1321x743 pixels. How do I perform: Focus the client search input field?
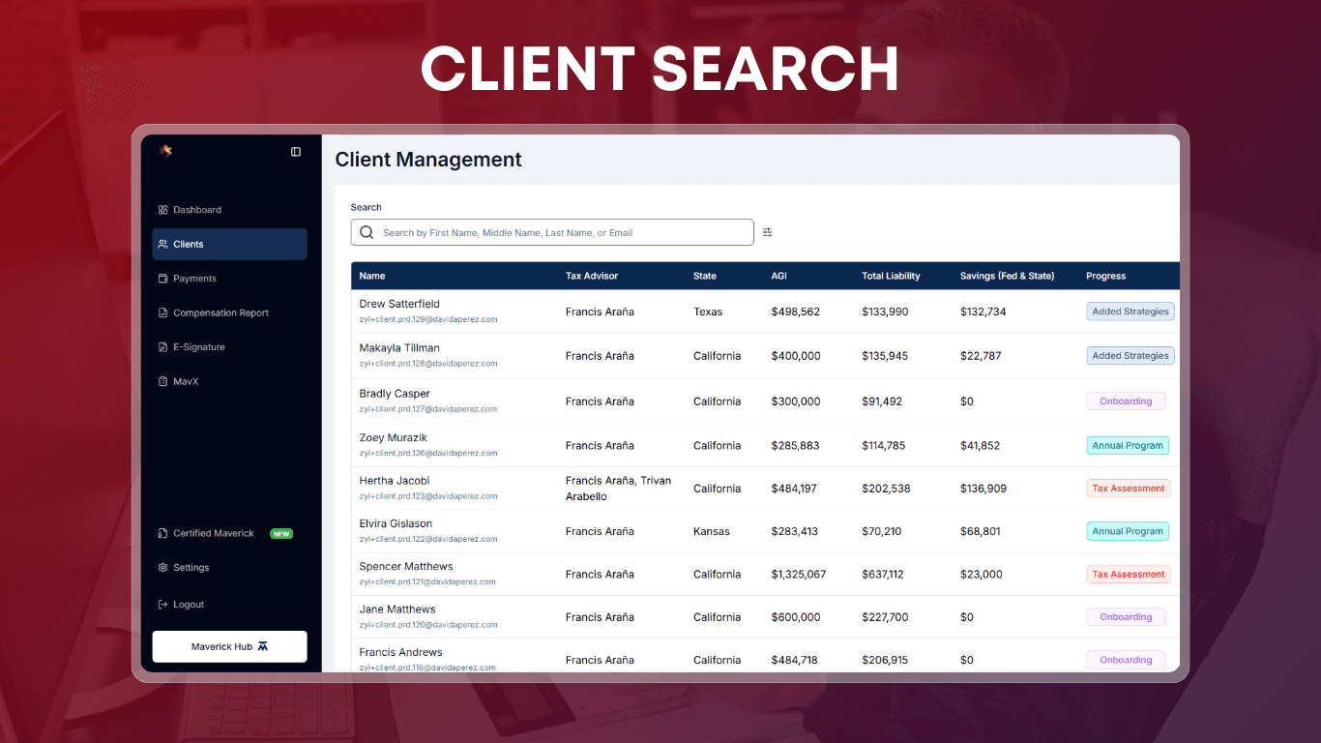[561, 233]
